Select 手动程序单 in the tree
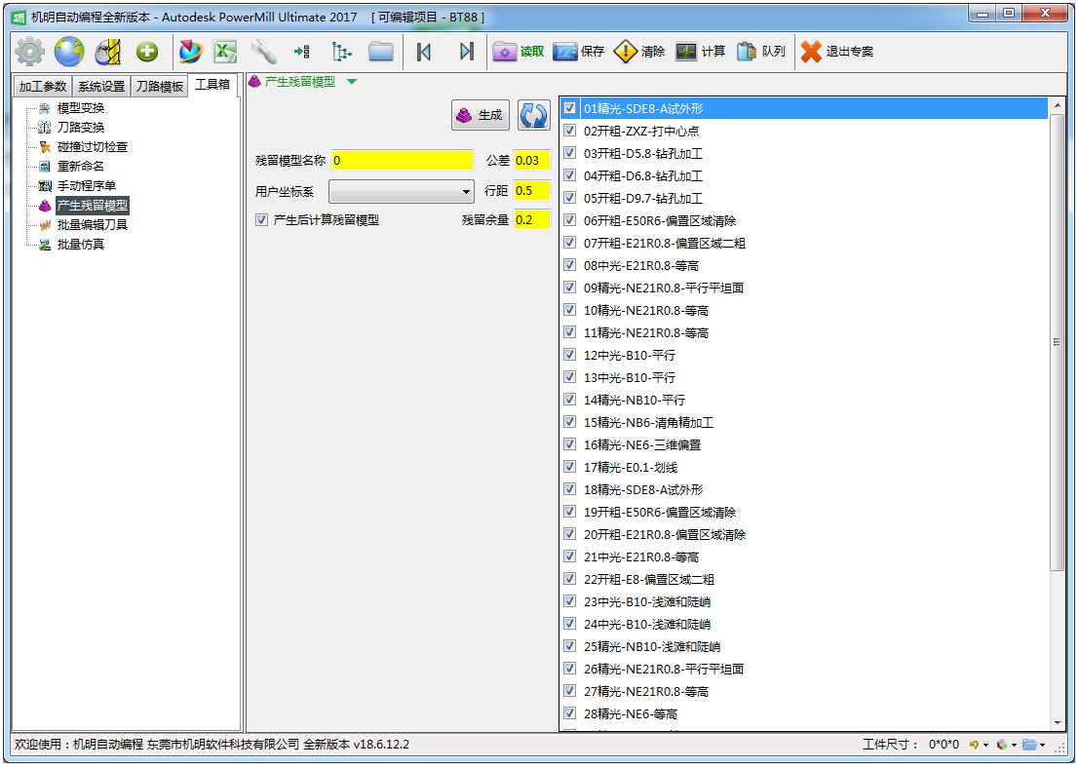 [86, 186]
